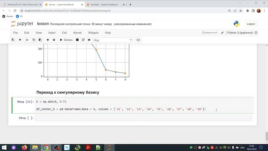Cut selected cells with the scissors icon
Viewport: 268px width, 151px height.
pos(27,40)
